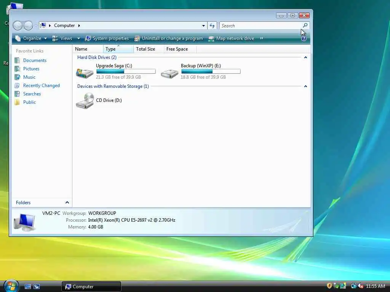Sort by the Name column header

[88, 49]
